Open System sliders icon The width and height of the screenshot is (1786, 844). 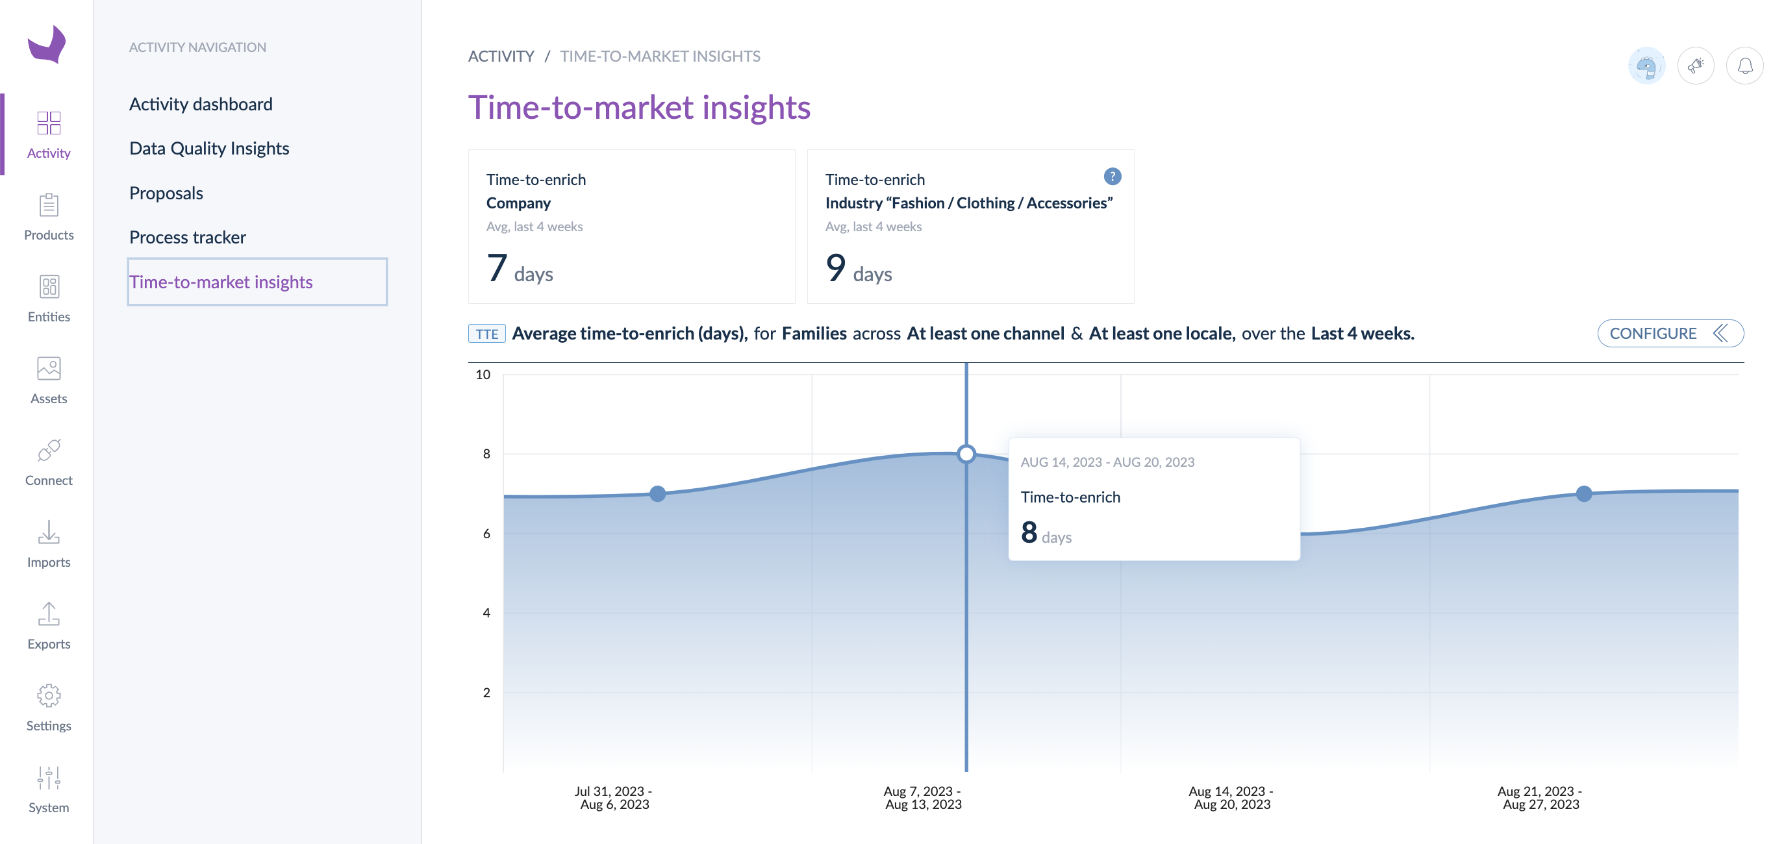[49, 776]
